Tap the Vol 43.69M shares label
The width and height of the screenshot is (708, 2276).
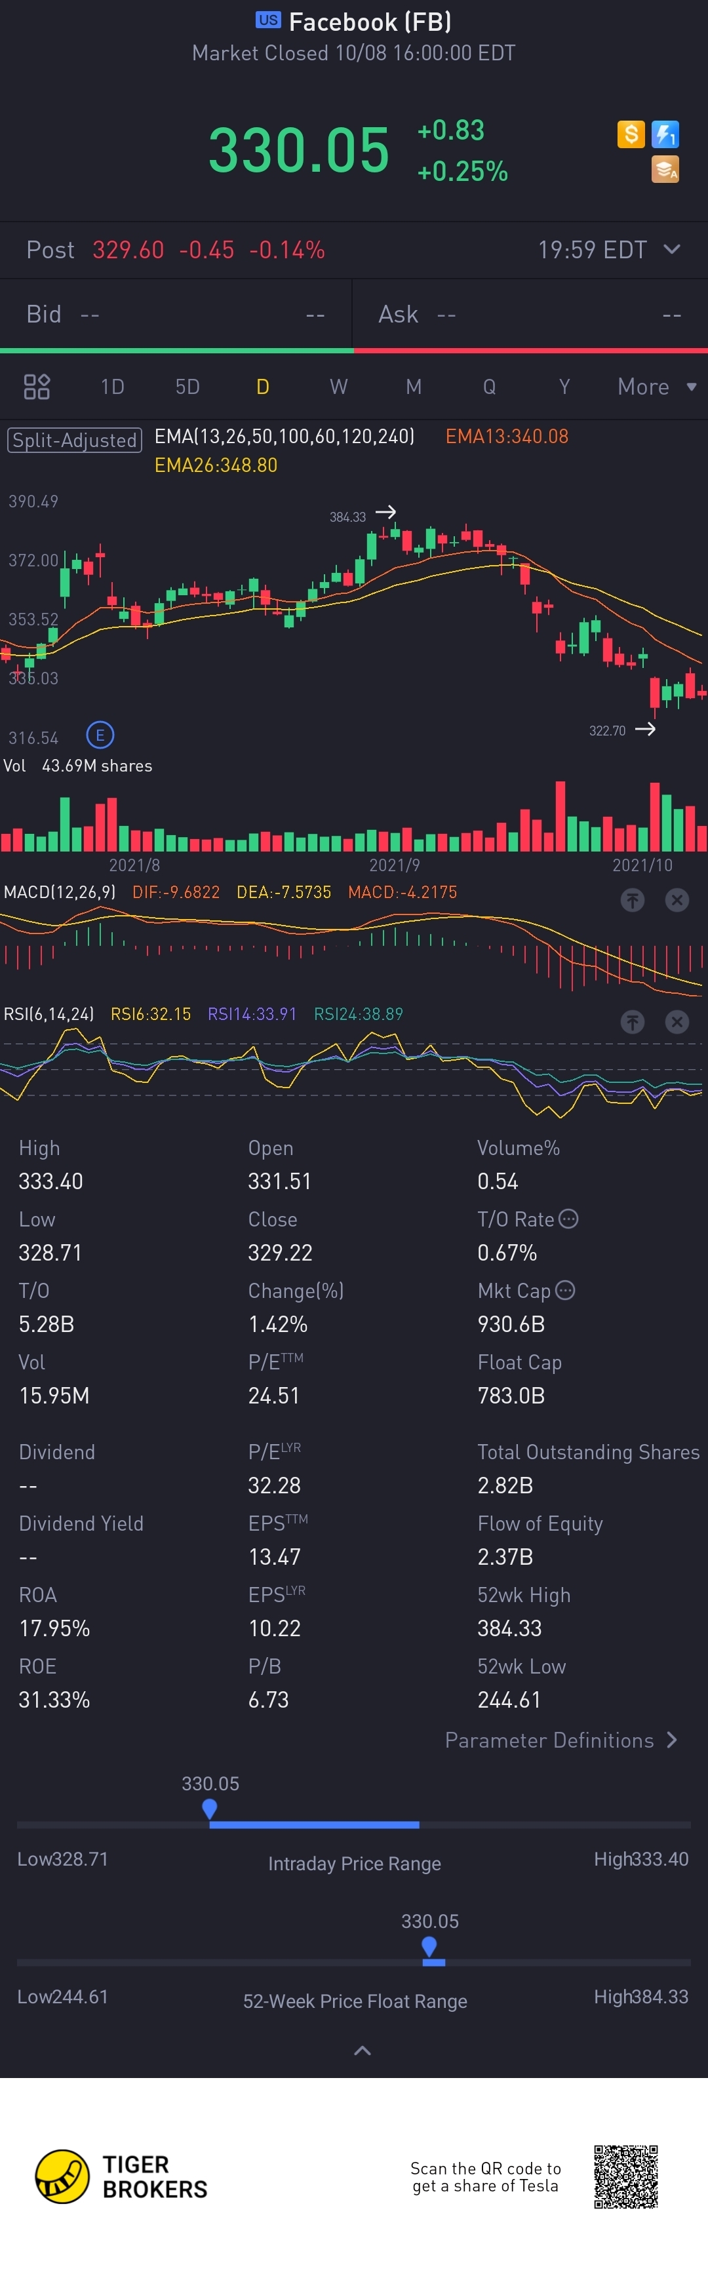pos(78,766)
